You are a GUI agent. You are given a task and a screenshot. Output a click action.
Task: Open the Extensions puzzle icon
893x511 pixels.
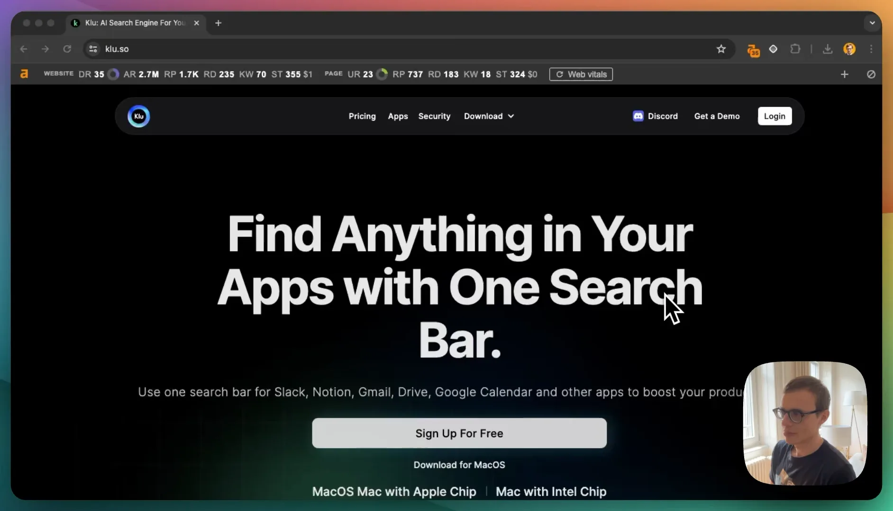(795, 49)
